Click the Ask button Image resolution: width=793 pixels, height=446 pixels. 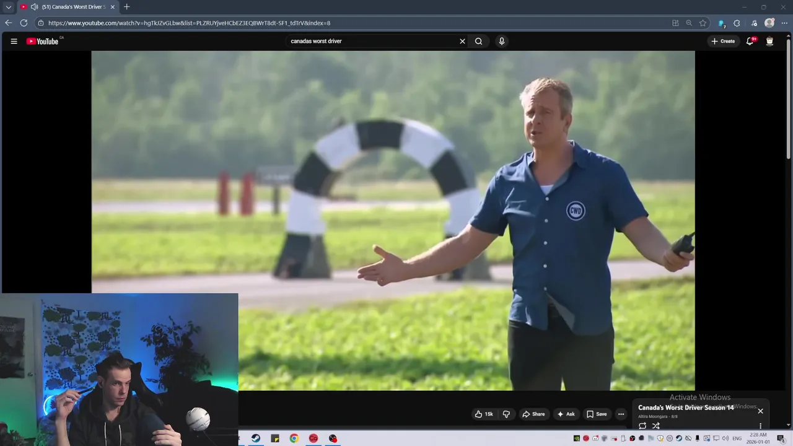pyautogui.click(x=566, y=414)
